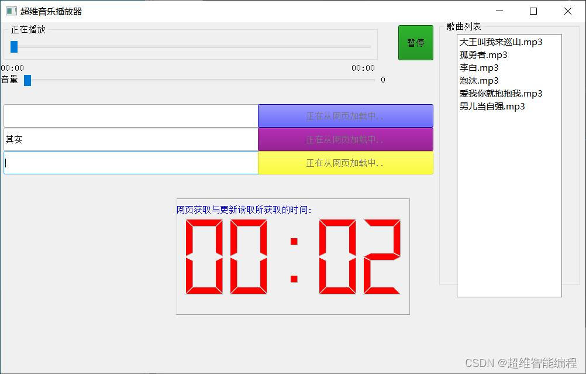Close the music player window
This screenshot has width=586, height=374.
coord(568,11)
